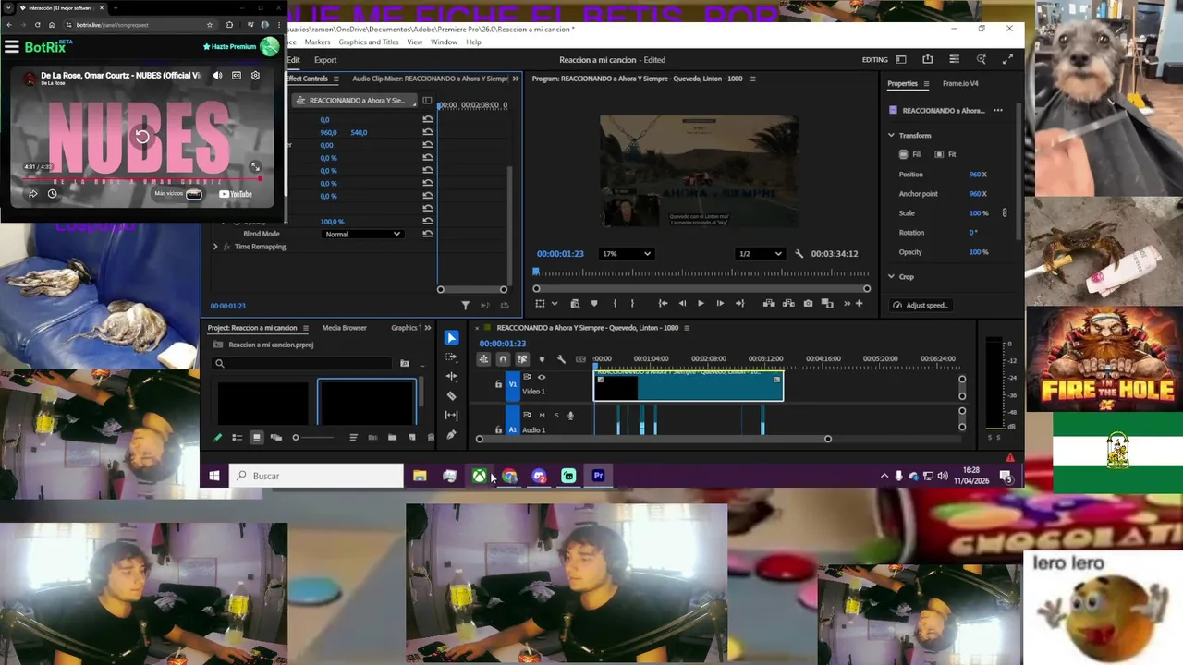Toggle lock on Video 1 track
The image size is (1183, 665).
coord(498,384)
